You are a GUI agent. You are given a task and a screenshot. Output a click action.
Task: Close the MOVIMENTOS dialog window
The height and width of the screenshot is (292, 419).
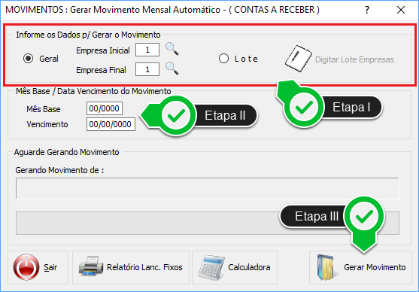point(401,11)
